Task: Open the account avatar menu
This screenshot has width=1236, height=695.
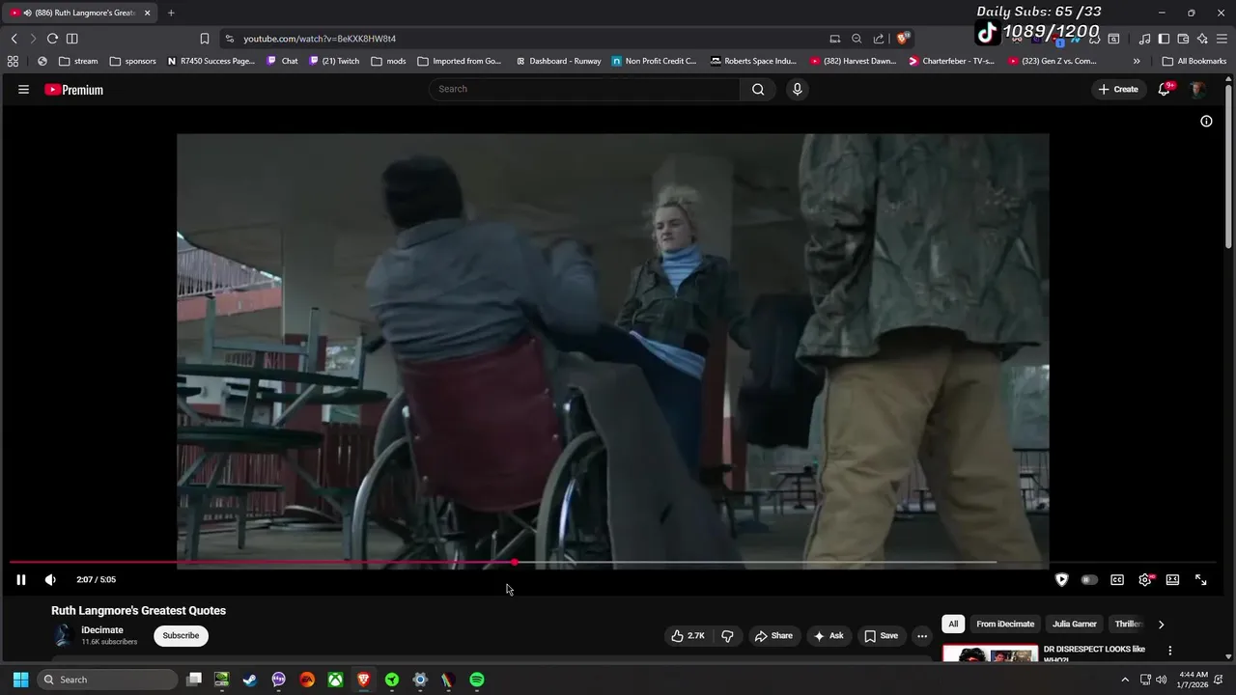Action: tap(1197, 89)
